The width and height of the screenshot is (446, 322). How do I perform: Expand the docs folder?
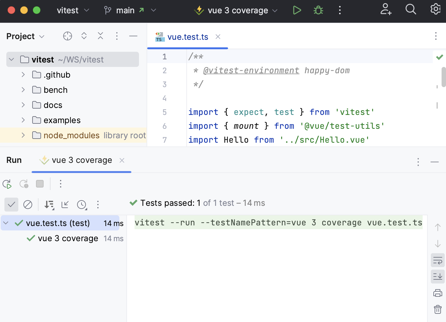click(x=23, y=105)
